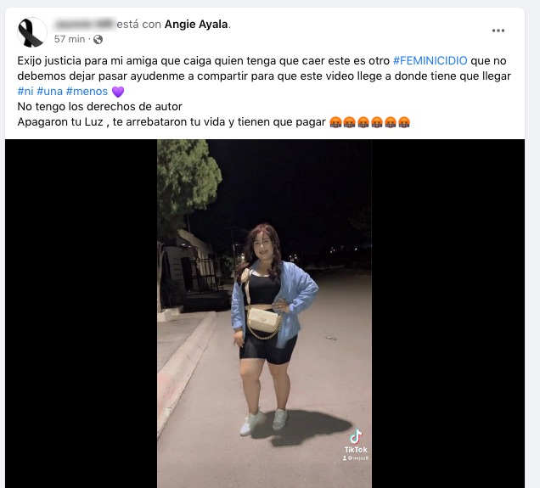Image resolution: width=540 pixels, height=488 pixels.
Task: Play the video of the woman standing
Action: pyautogui.click(x=265, y=313)
